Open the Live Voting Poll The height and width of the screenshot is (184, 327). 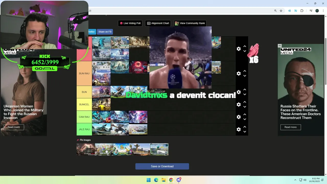[x=130, y=23]
